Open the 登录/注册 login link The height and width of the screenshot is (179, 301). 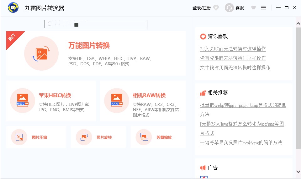201,8
